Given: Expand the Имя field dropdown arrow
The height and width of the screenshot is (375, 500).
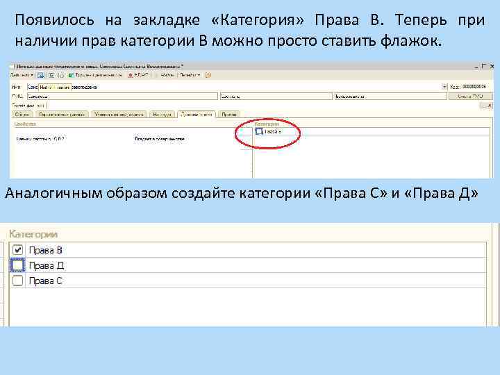Looking at the screenshot, I should pyautogui.click(x=444, y=87).
